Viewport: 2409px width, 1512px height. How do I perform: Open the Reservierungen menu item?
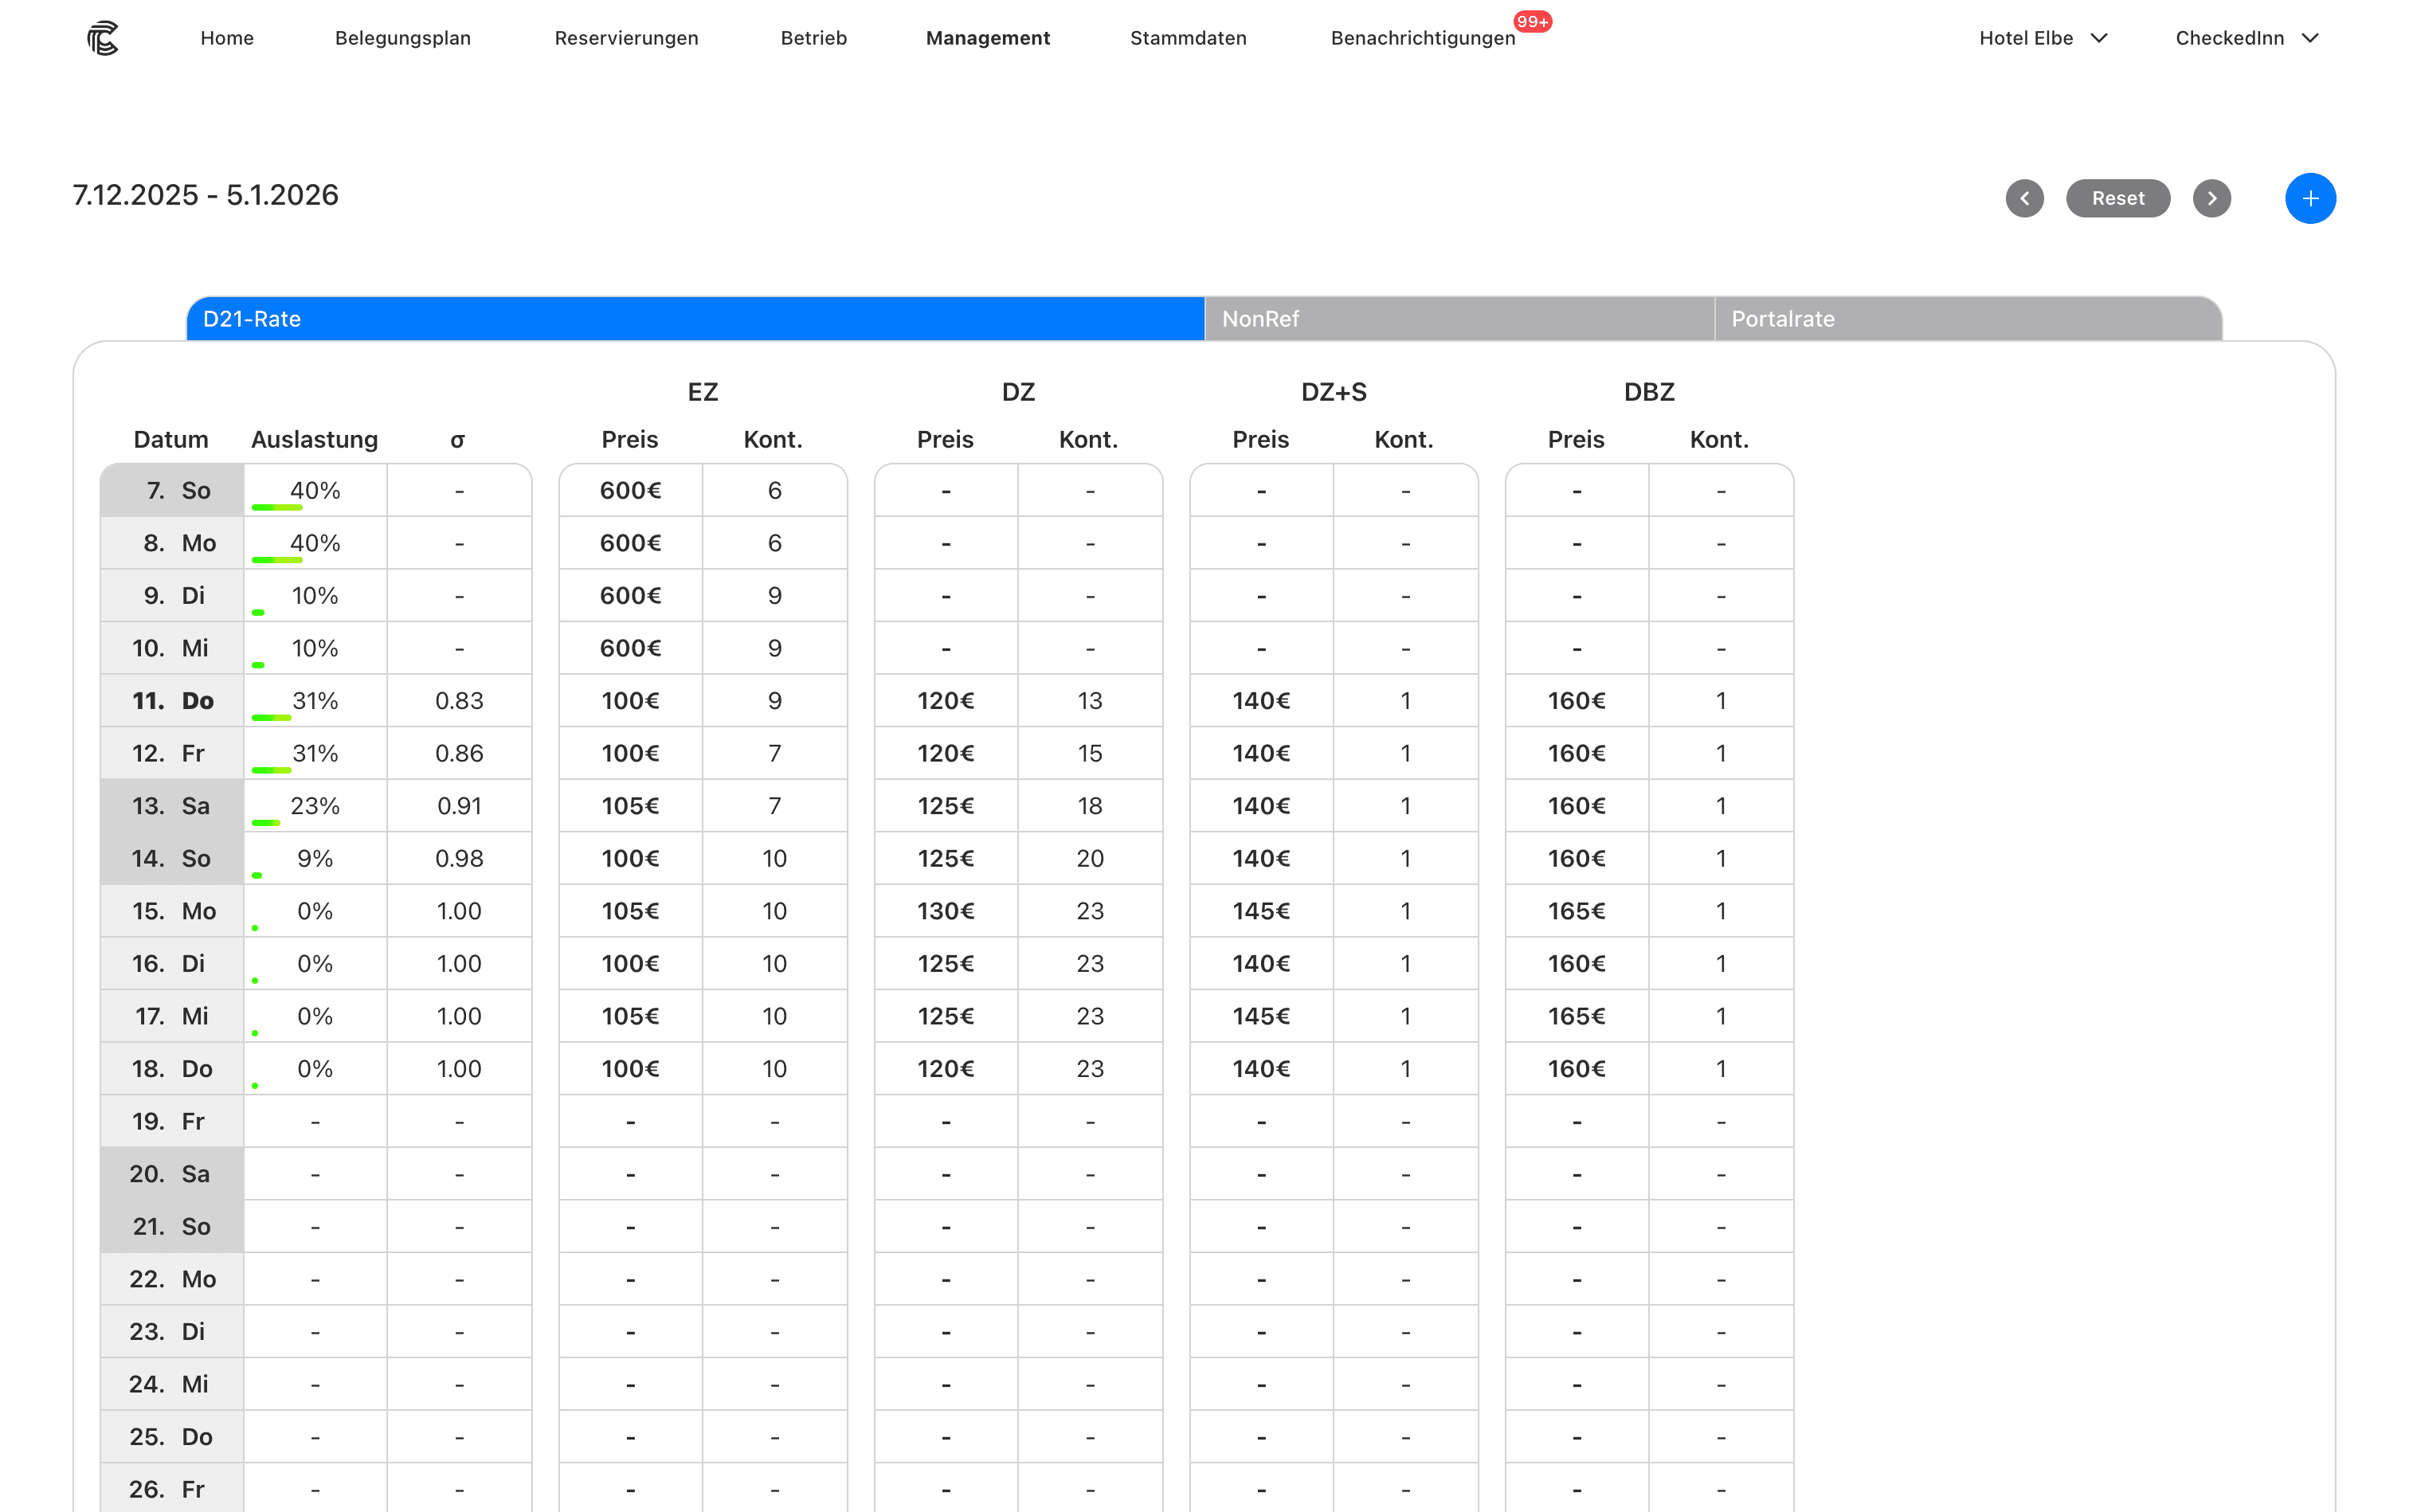pos(626,38)
